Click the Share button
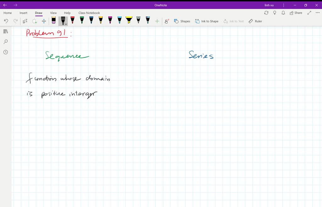This screenshot has height=207, width=322. (x=296, y=13)
